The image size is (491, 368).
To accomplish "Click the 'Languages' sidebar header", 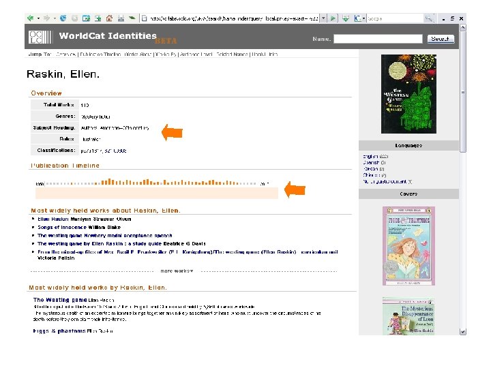I will [x=408, y=146].
